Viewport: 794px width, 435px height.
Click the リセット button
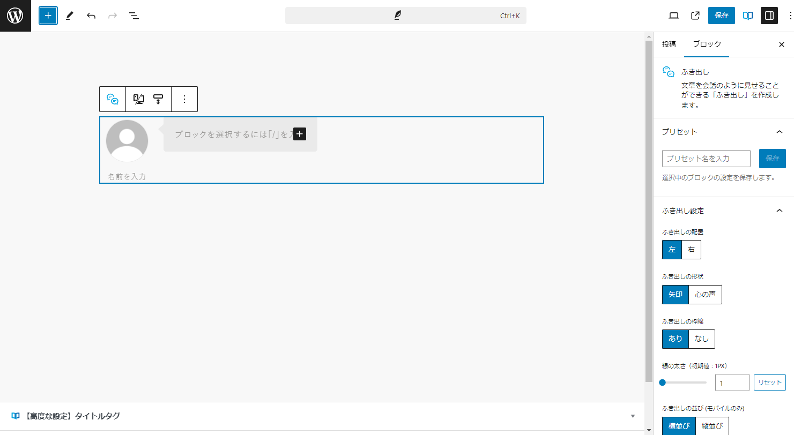770,382
